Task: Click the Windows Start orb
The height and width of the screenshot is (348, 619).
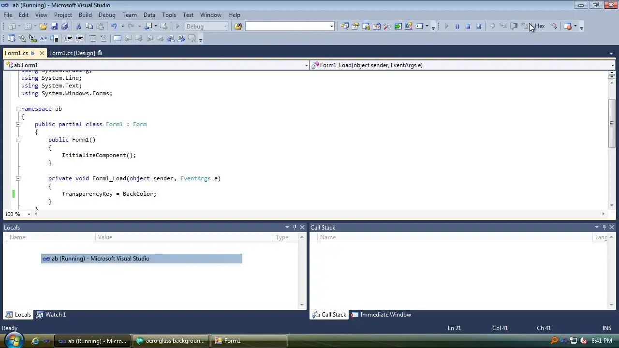Action: coord(14,340)
